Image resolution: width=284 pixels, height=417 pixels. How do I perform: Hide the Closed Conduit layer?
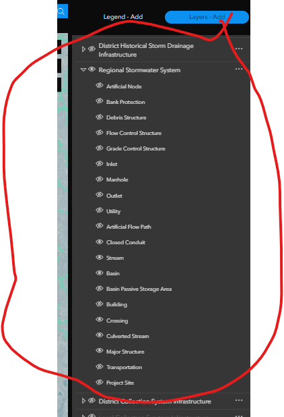coord(100,242)
